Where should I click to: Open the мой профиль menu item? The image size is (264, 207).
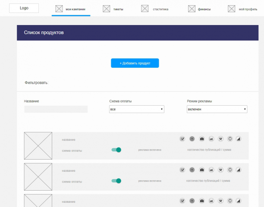click(x=242, y=9)
